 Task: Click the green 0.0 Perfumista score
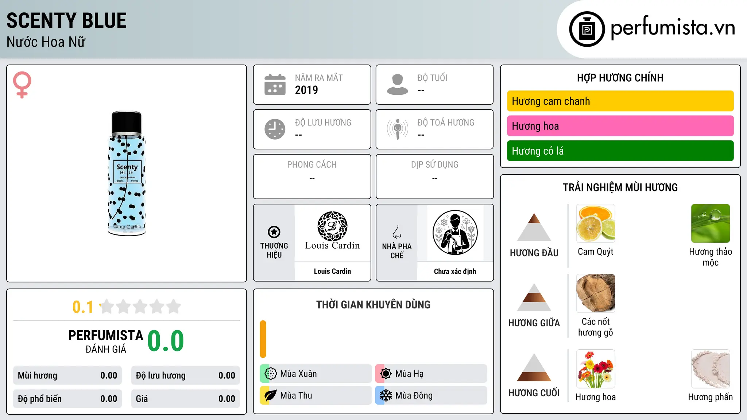(166, 341)
